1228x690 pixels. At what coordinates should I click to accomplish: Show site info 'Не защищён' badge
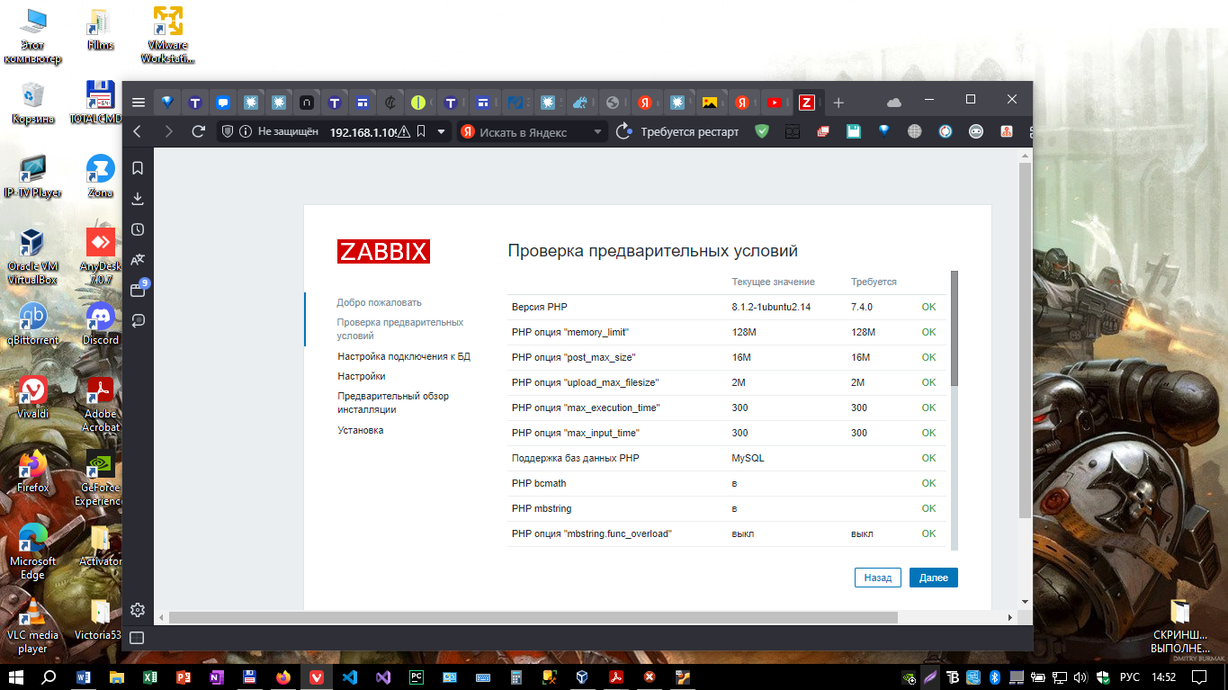[280, 131]
